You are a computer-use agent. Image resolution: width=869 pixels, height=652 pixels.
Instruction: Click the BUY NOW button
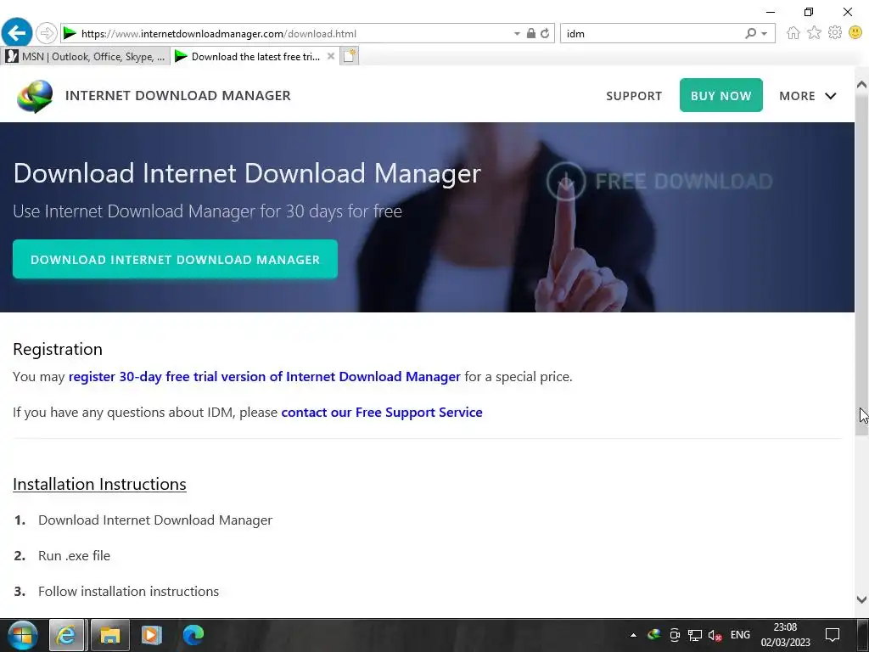(x=721, y=95)
